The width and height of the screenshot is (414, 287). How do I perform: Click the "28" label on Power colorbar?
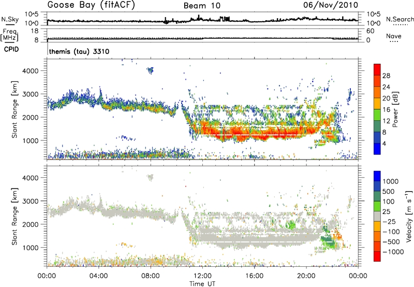[386, 76]
